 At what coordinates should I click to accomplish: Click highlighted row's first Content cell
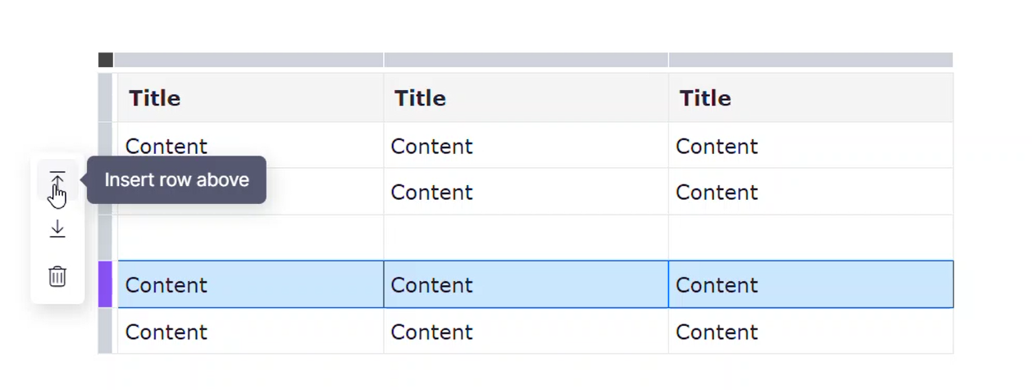pos(250,284)
